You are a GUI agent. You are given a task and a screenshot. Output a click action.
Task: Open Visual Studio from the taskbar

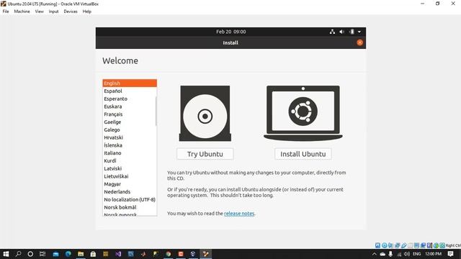[x=118, y=254]
